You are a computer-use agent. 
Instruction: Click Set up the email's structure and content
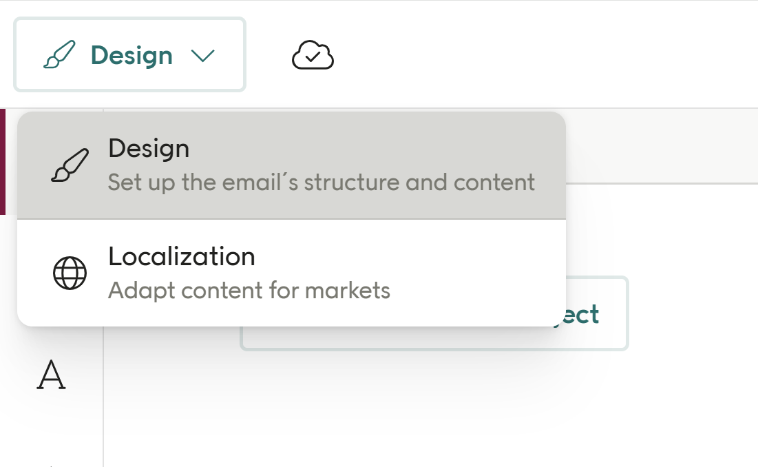[x=321, y=182]
